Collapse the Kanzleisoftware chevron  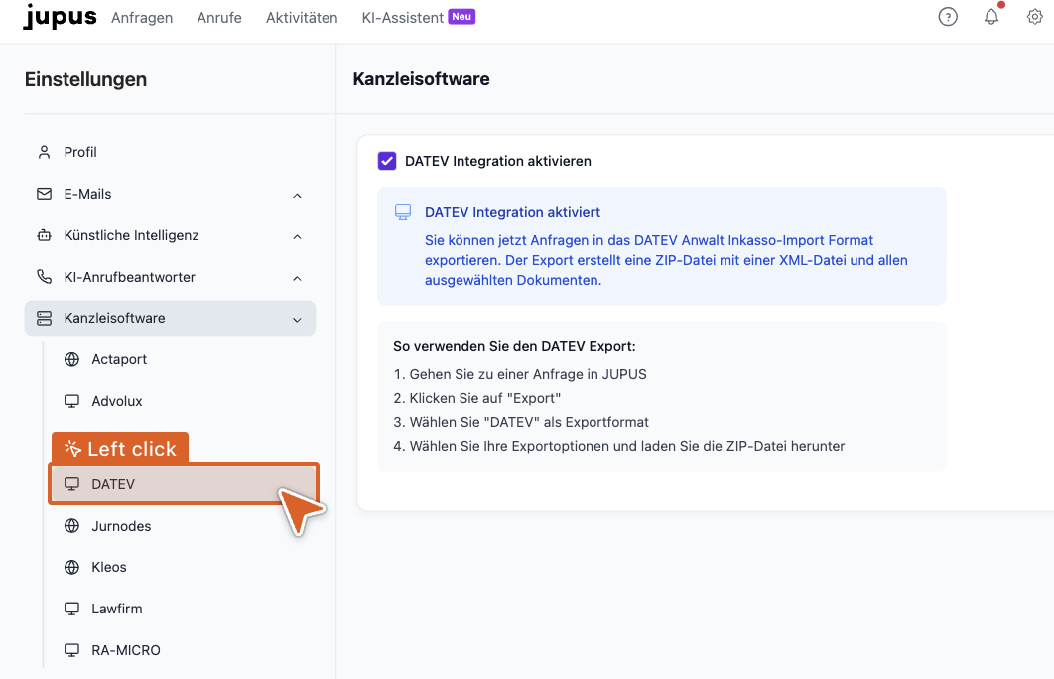point(297,320)
